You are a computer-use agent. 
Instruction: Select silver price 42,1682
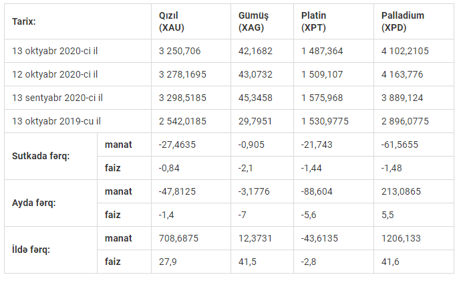point(255,51)
